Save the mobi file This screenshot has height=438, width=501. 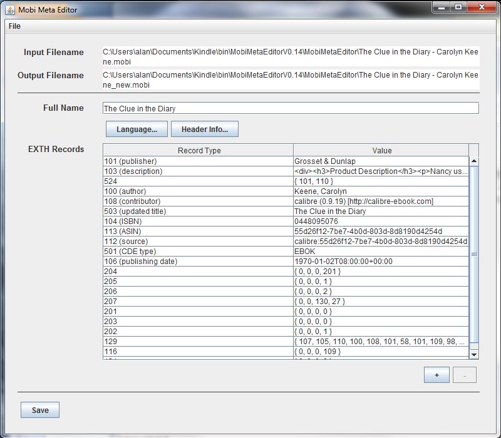click(40, 410)
